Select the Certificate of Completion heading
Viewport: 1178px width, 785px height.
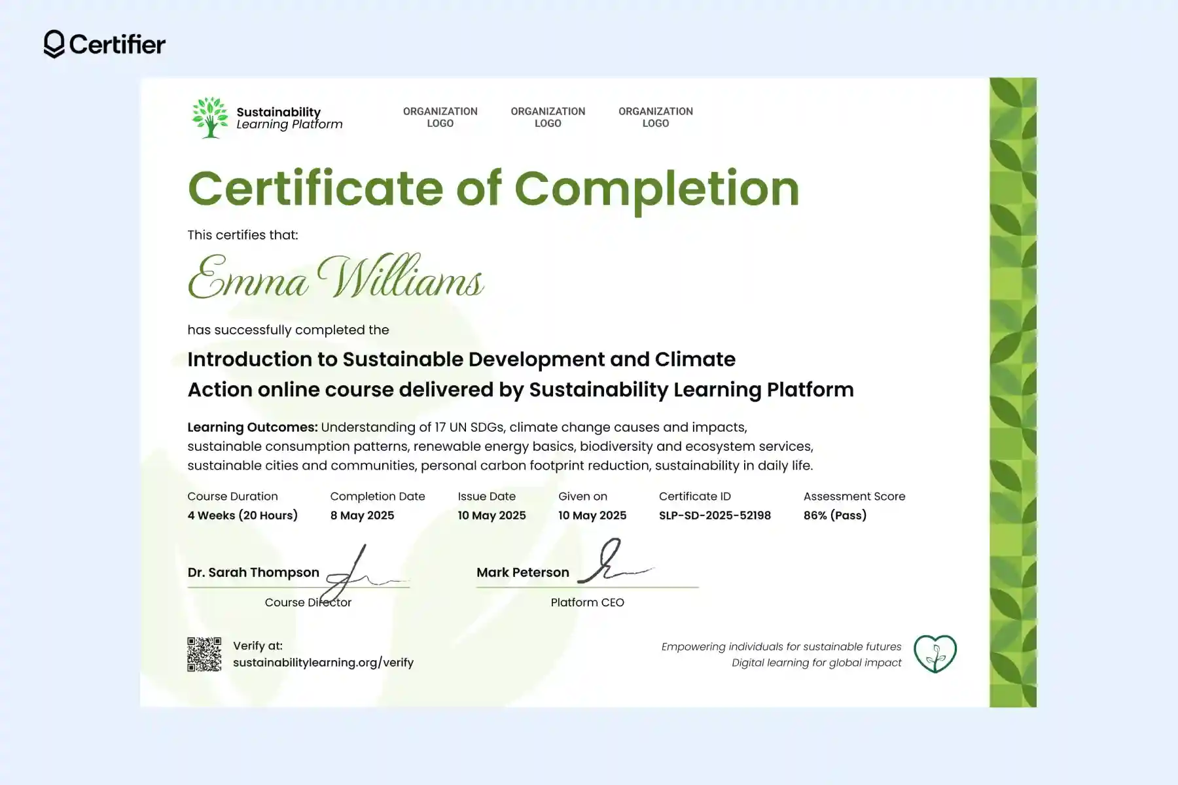coord(493,189)
